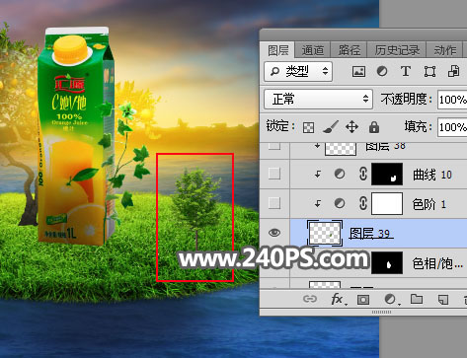Show the 色阶 1 layer visibility box

tap(274, 203)
